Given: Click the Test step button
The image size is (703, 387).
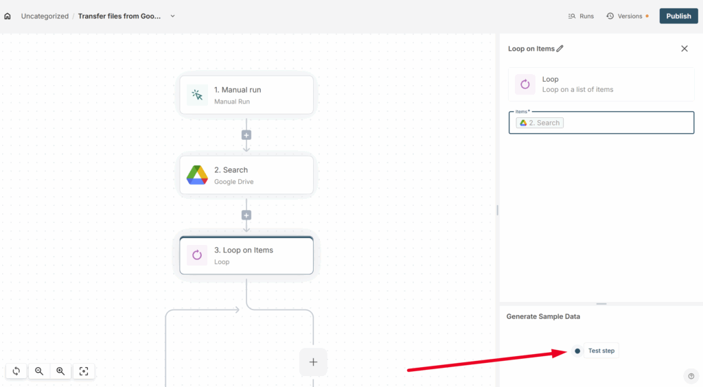Looking at the screenshot, I should 601,351.
